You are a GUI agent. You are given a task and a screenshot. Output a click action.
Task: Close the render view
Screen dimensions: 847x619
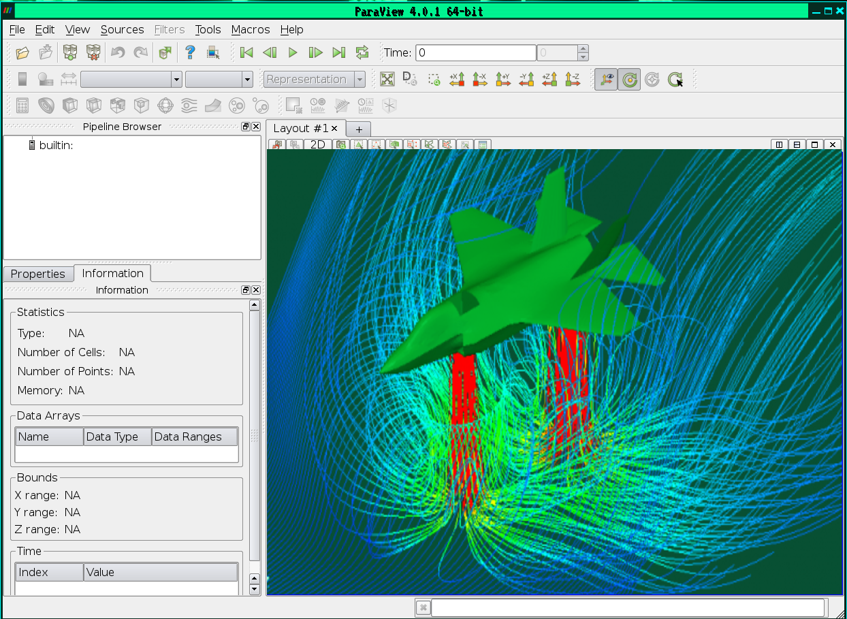(x=832, y=144)
